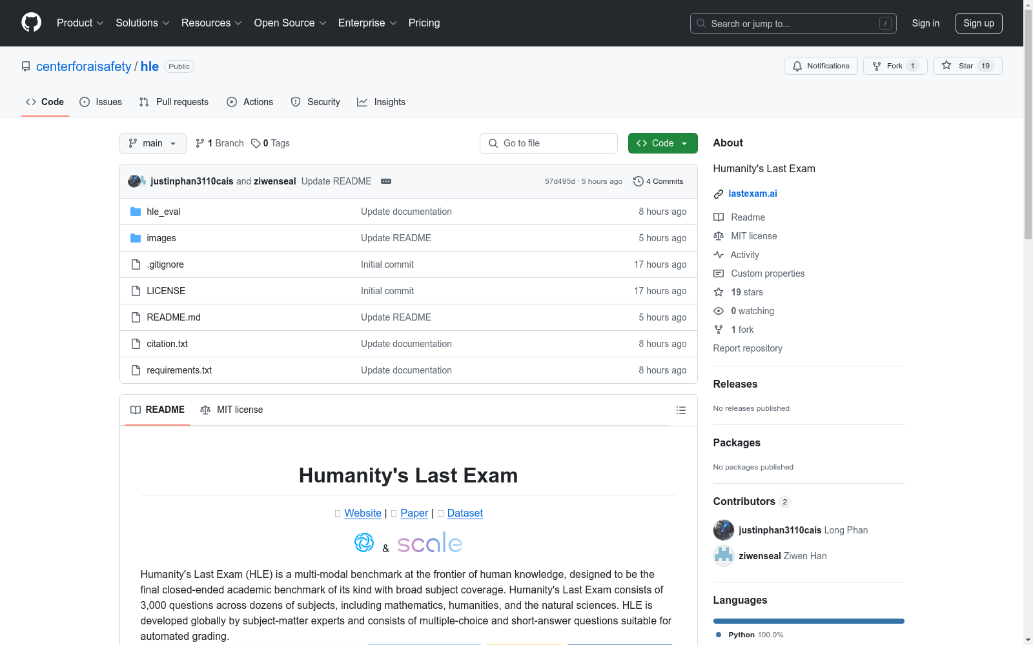
Task: Click the Sign up button
Action: click(x=979, y=23)
